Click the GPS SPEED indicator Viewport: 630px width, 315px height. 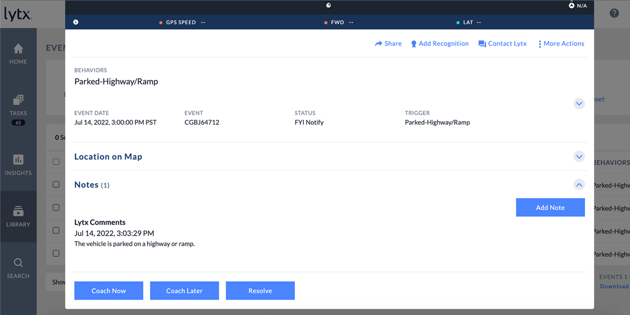pos(182,23)
